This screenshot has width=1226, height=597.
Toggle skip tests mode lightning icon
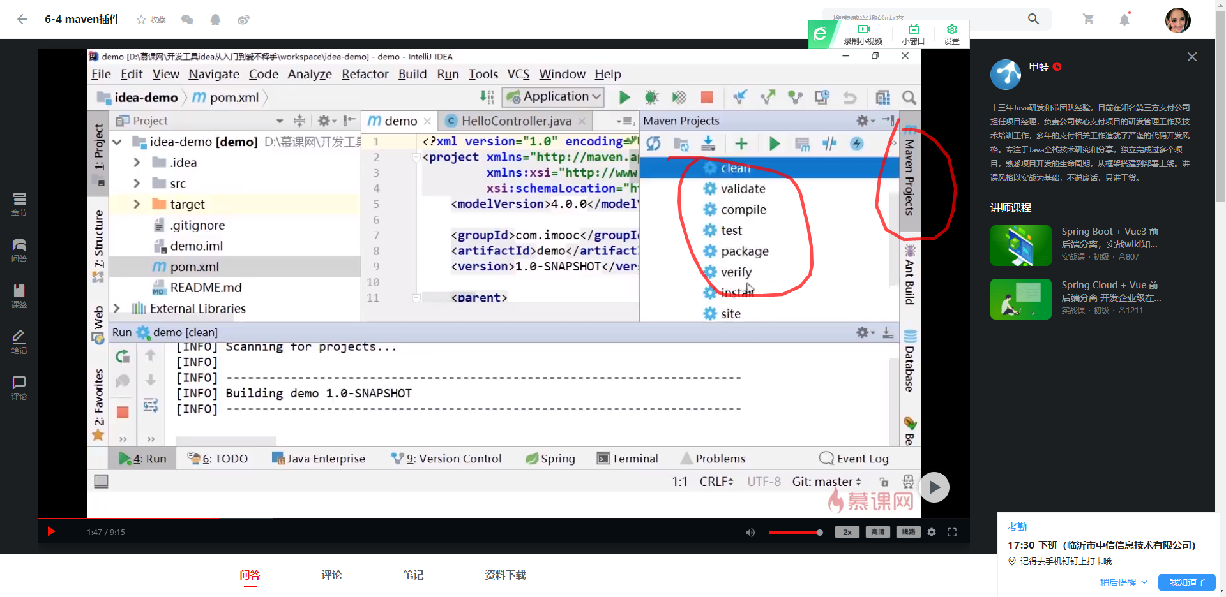[857, 144]
